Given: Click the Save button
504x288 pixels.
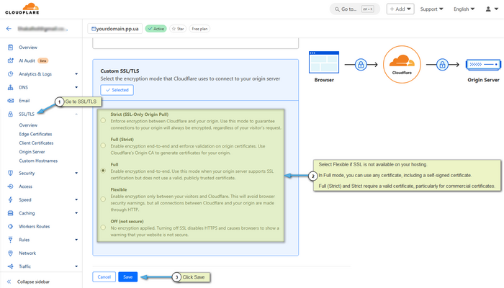Looking at the screenshot, I should click(x=127, y=276).
